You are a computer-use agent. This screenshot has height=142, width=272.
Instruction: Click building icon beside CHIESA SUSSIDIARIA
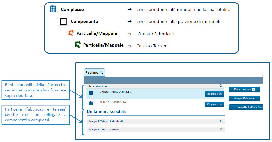pos(91,103)
